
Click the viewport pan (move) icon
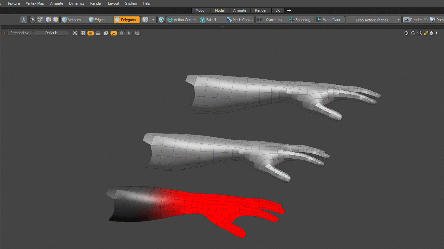406,33
